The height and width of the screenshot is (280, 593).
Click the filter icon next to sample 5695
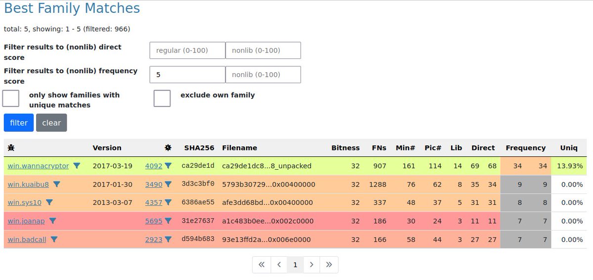tap(168, 221)
